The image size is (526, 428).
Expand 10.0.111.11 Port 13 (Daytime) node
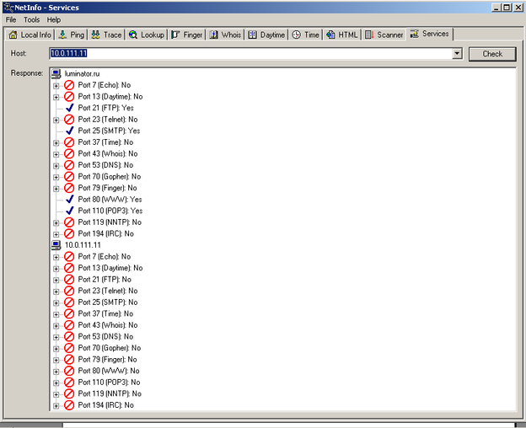56,269
